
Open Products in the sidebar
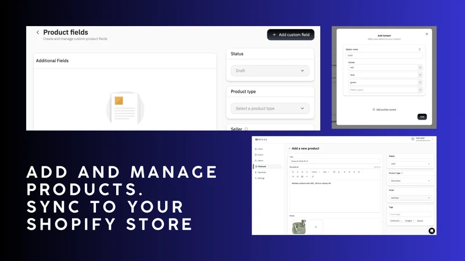coord(267,166)
